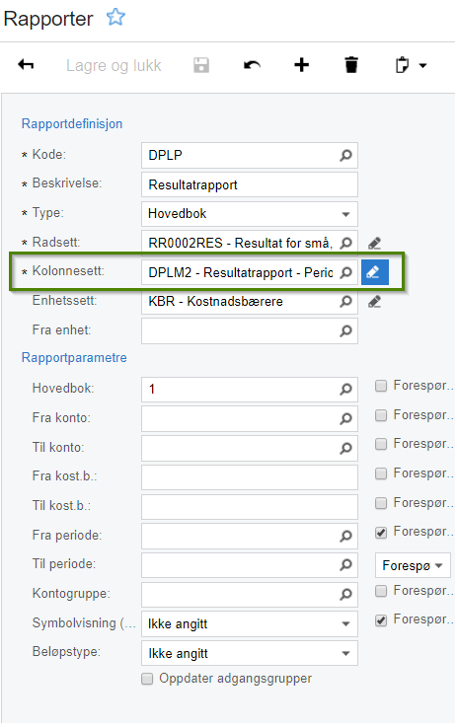Open lookup for the Kode field
This screenshot has width=457, height=727.
[x=345, y=155]
